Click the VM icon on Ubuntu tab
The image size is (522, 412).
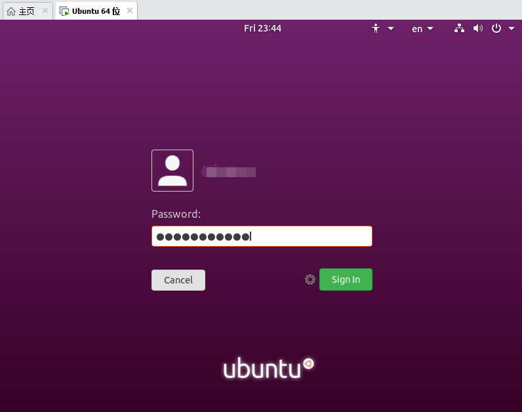64,11
